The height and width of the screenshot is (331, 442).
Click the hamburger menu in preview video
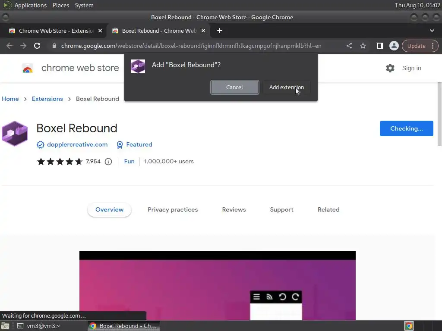(256, 297)
